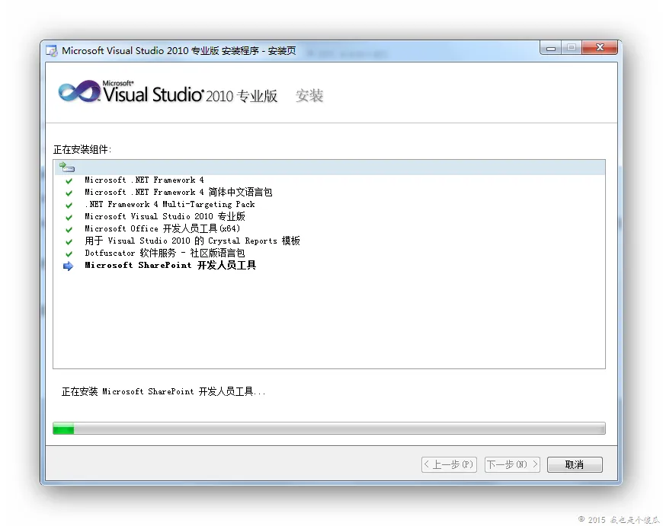Screen dimensions: 663x526
Task: Click status text '正在安装 Microsoft SharePoint 开发人员工具...'
Action: [x=164, y=392]
